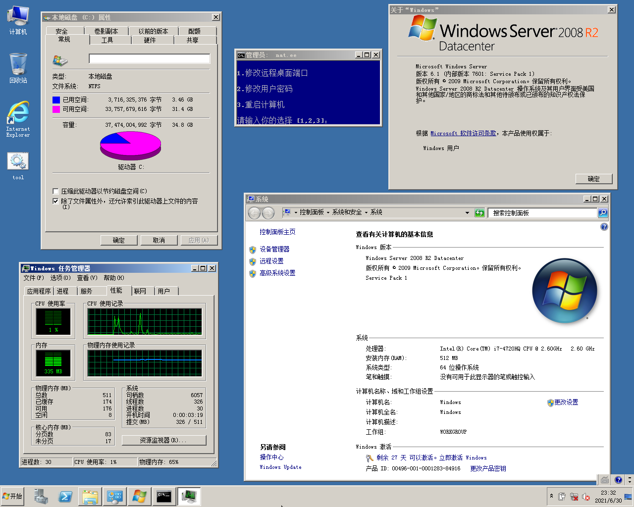
Task: Uncheck the file content indexing checkbox
Action: pyautogui.click(x=56, y=201)
